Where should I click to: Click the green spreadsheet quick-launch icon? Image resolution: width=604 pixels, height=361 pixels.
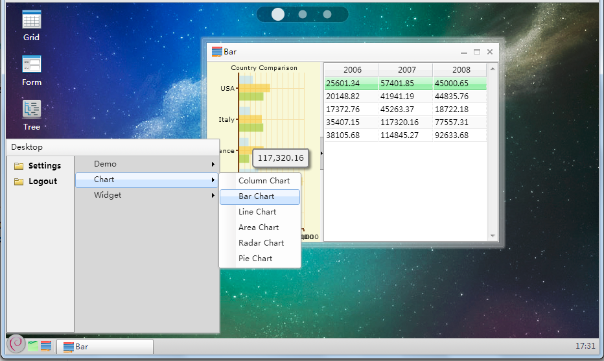pos(33,345)
